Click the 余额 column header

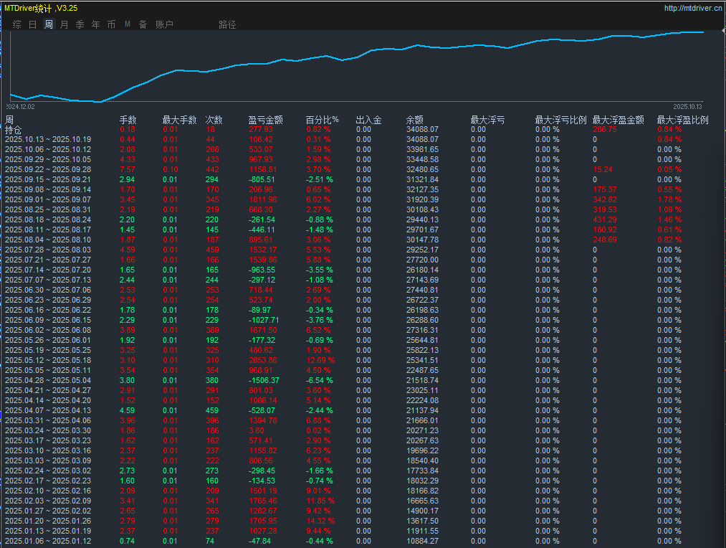tap(414, 120)
